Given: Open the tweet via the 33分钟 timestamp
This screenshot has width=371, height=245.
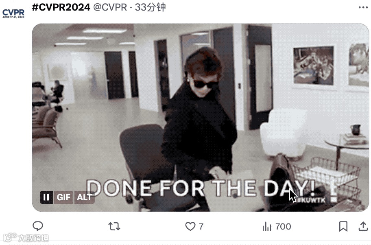Looking at the screenshot, I should click(x=150, y=7).
